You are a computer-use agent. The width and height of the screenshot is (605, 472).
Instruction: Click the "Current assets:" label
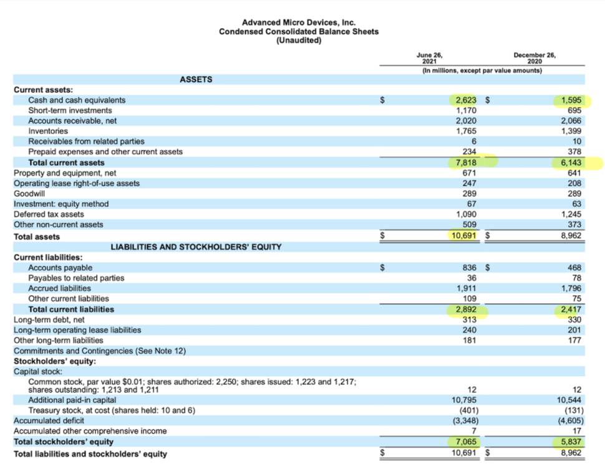(x=43, y=90)
